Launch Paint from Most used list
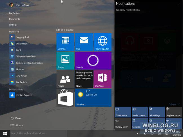 pos(15,50)
